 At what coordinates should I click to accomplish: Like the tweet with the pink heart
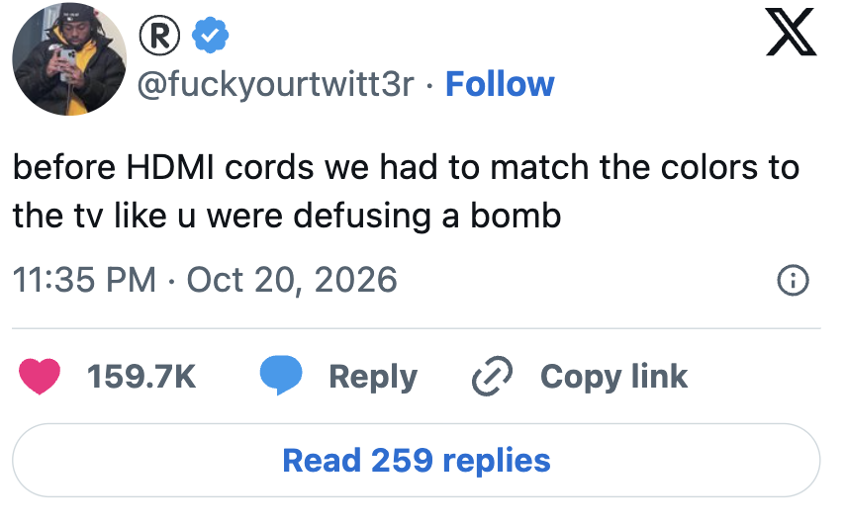click(x=40, y=377)
